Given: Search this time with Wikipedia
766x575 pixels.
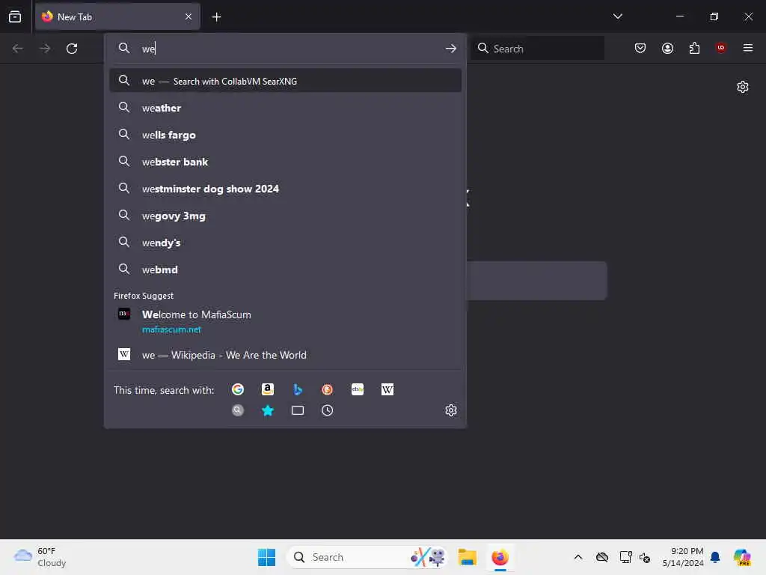Looking at the screenshot, I should pos(387,389).
